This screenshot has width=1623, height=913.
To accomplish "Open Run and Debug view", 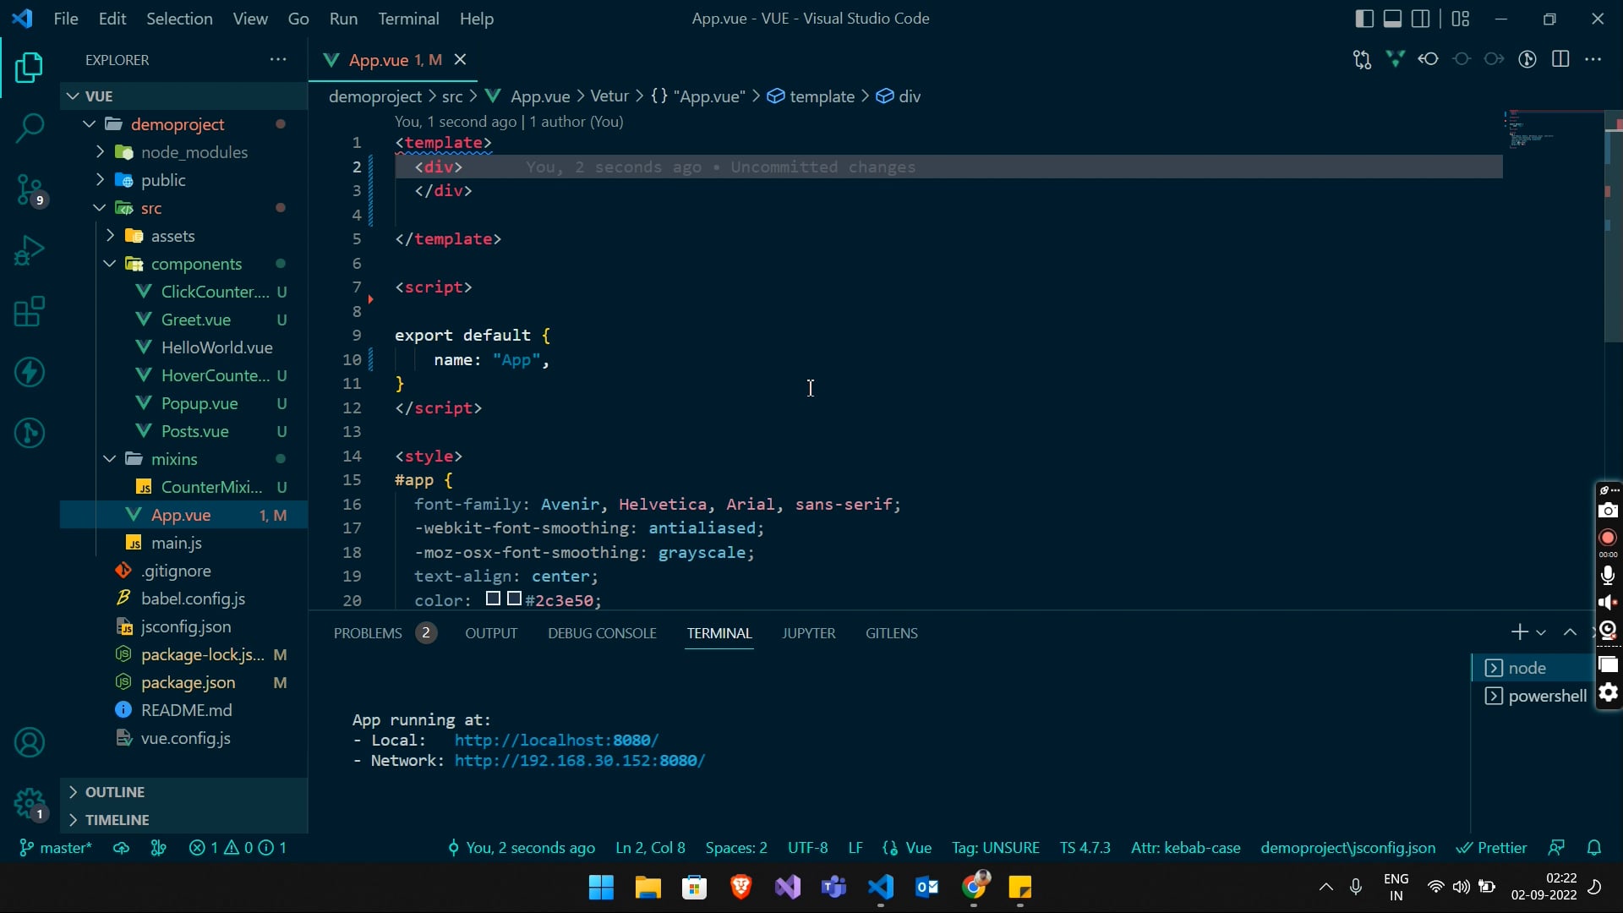I will 30,251.
